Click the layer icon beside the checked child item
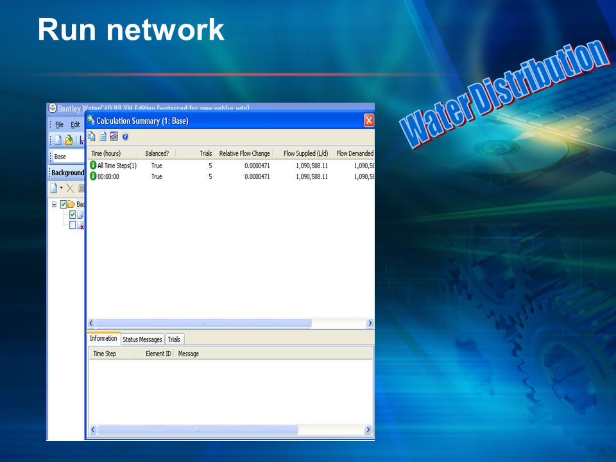616x462 pixels. [81, 214]
